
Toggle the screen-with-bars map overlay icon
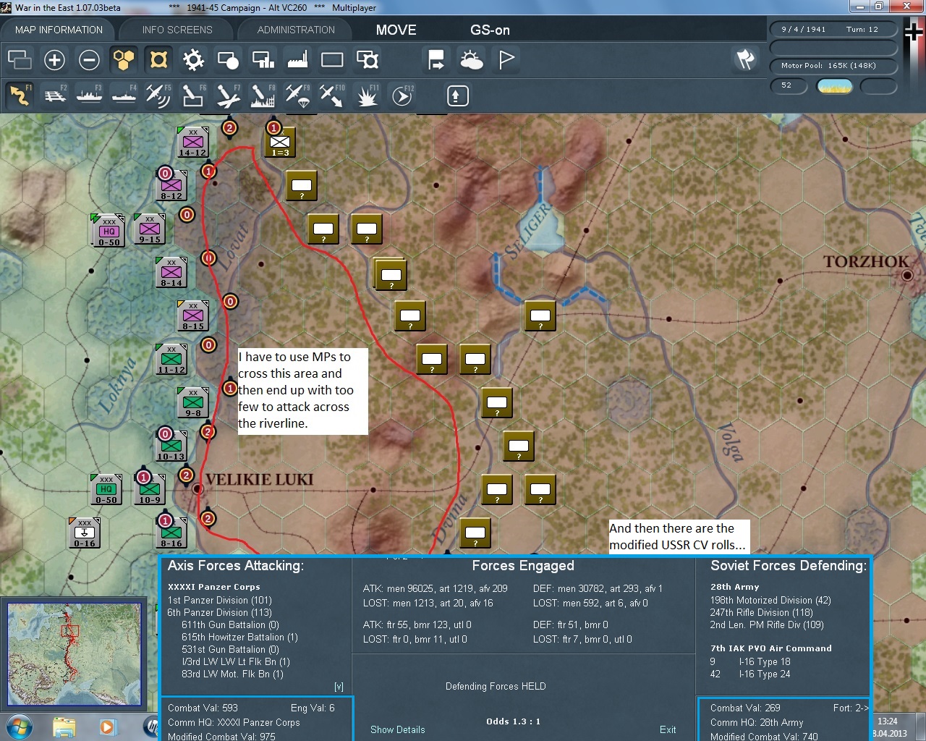click(263, 60)
